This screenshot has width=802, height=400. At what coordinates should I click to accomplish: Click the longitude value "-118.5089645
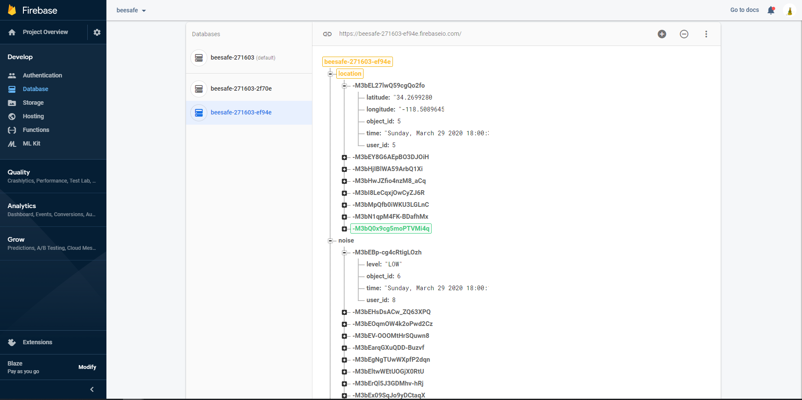pos(421,109)
